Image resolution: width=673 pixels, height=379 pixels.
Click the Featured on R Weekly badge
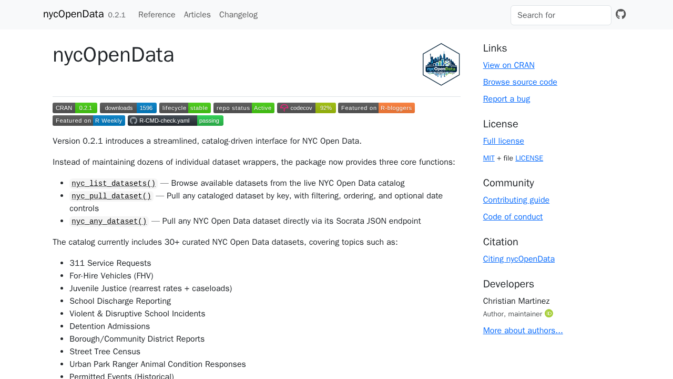click(x=89, y=121)
